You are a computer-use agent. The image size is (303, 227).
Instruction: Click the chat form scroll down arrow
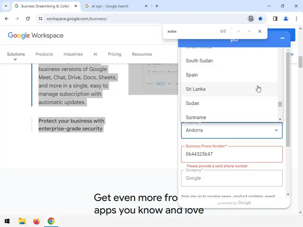click(x=288, y=194)
